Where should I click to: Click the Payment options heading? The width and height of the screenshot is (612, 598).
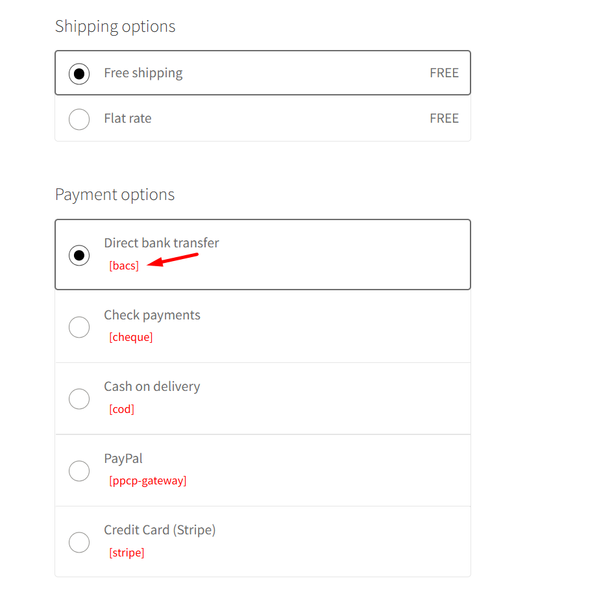(114, 194)
